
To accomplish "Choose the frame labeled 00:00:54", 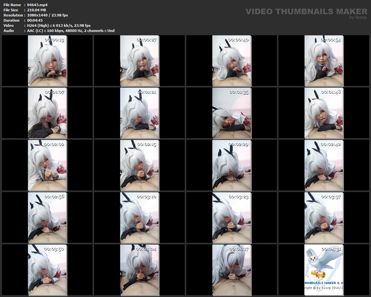I will click(x=324, y=61).
